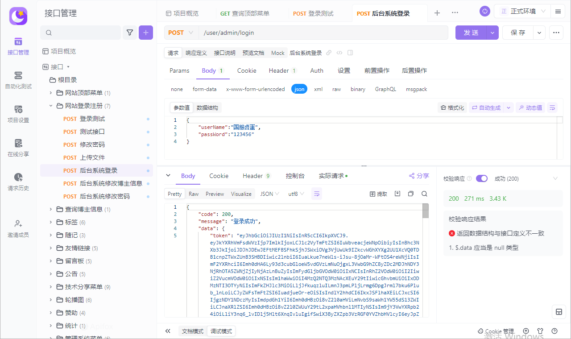Search the response with the magnifier icon
The width and height of the screenshot is (571, 339).
tap(424, 194)
